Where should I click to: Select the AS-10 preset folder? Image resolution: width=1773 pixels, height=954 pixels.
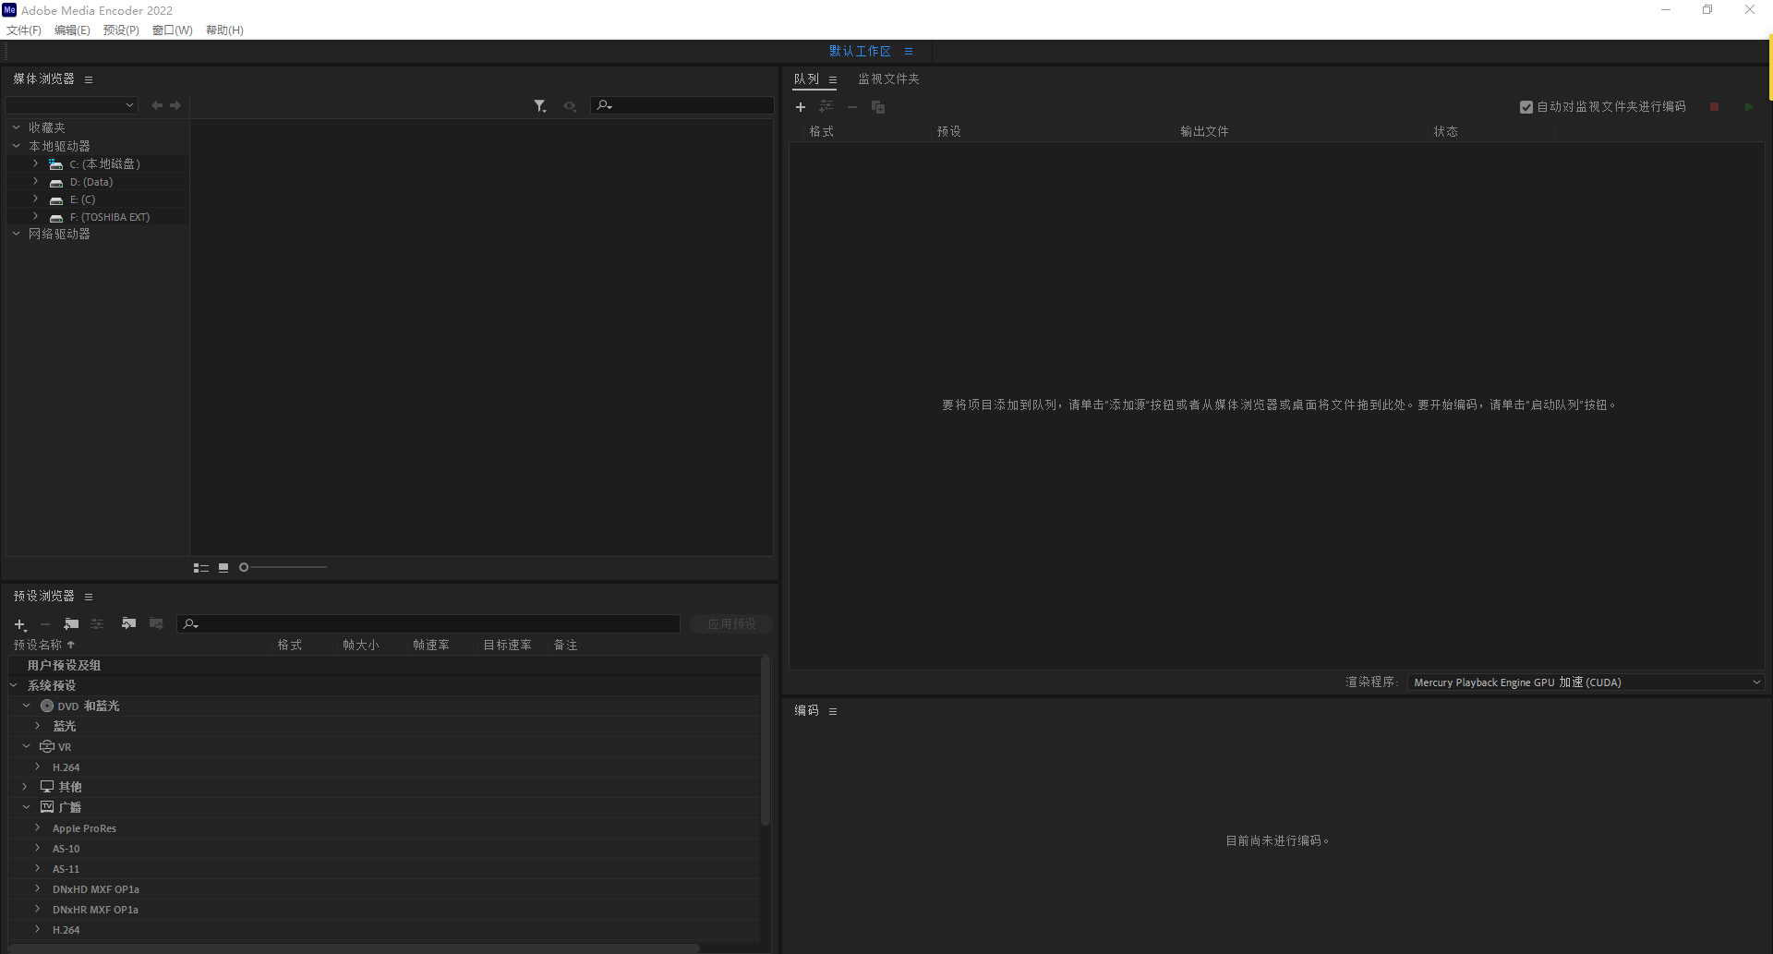[x=66, y=849]
